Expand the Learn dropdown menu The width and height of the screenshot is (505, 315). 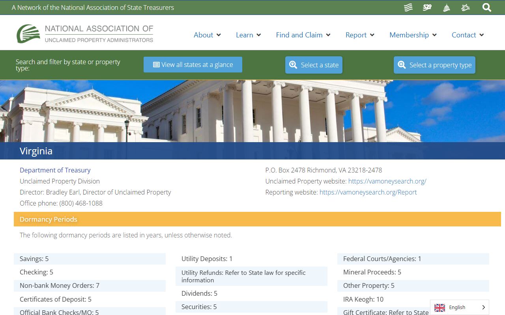248,35
